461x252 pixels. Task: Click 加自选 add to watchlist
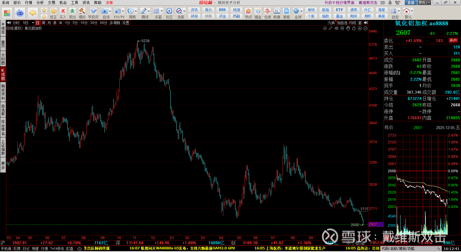[342, 23]
